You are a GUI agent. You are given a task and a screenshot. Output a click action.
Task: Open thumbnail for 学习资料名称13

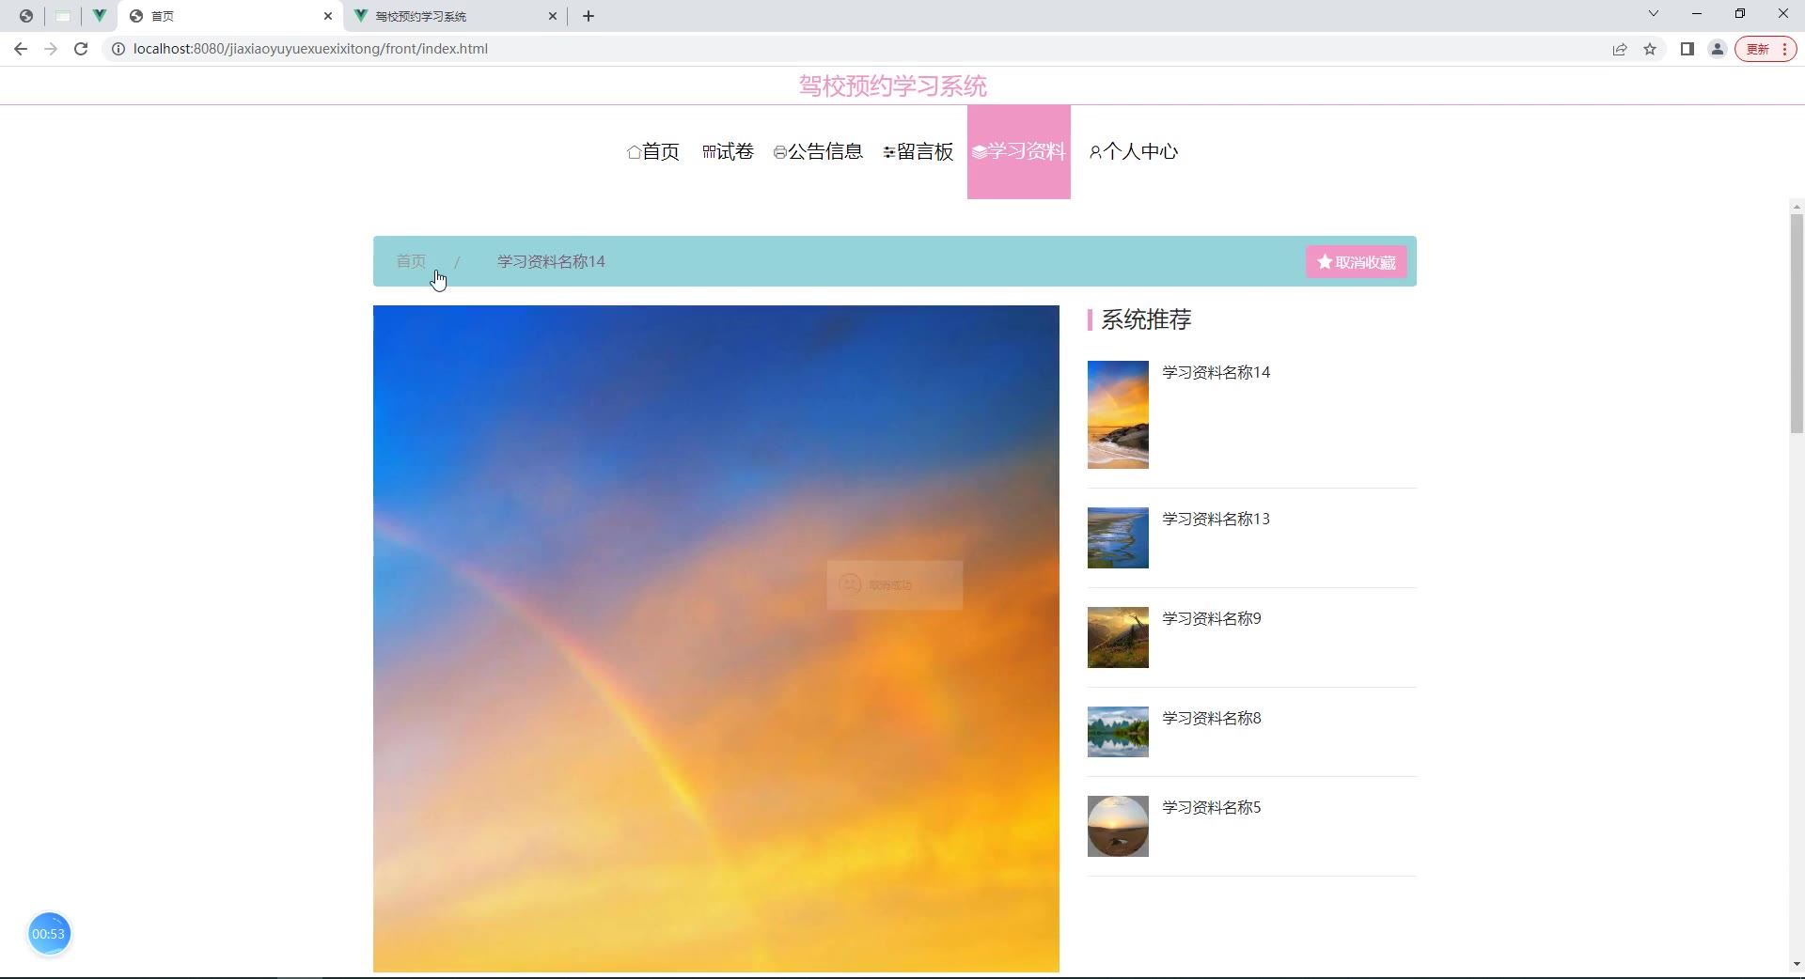coord(1118,537)
